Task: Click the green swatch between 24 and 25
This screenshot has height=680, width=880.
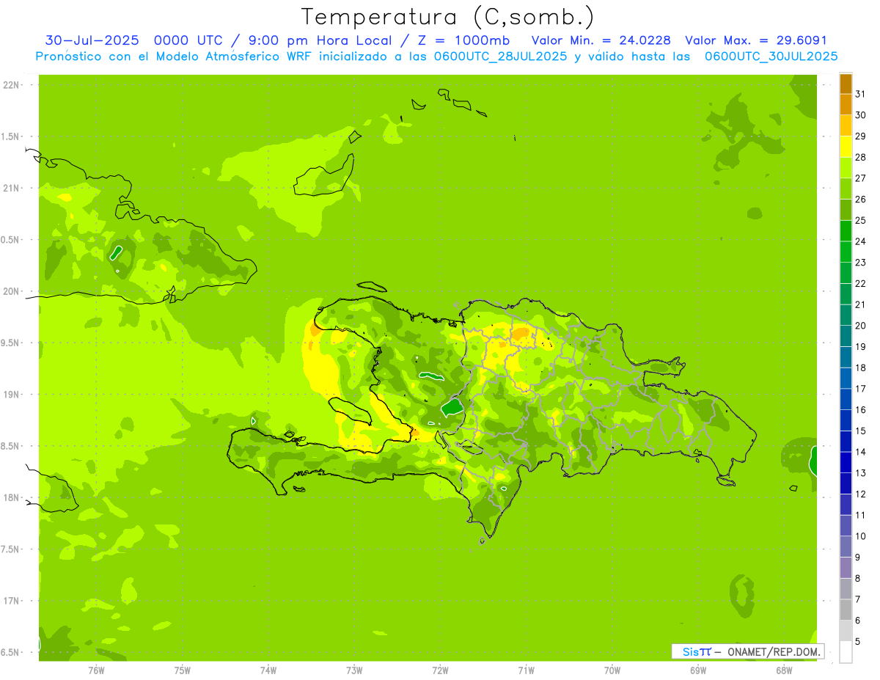Action: [x=846, y=230]
